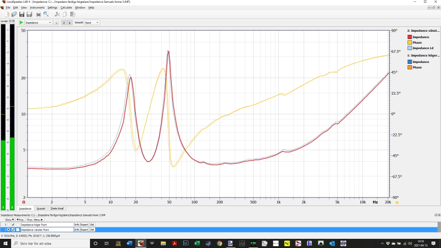Click red Impedance swatch in legend 2
441x248 pixels.
point(409,37)
